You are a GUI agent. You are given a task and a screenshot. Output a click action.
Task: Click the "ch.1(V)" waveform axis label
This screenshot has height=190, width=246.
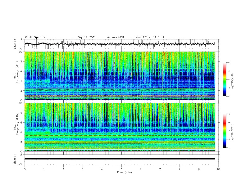(15, 44)
